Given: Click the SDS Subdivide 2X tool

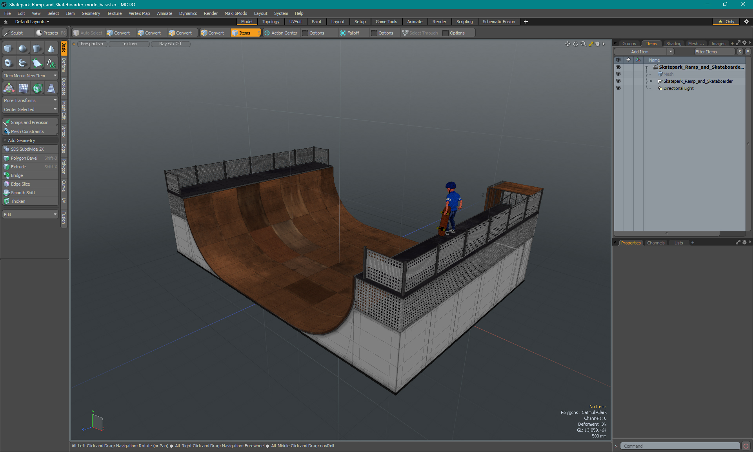Looking at the screenshot, I should coord(30,149).
